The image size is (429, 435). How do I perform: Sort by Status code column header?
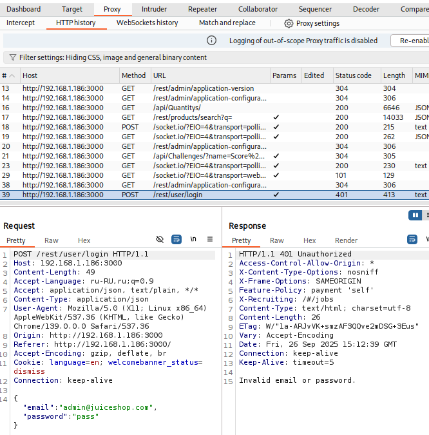(x=353, y=75)
